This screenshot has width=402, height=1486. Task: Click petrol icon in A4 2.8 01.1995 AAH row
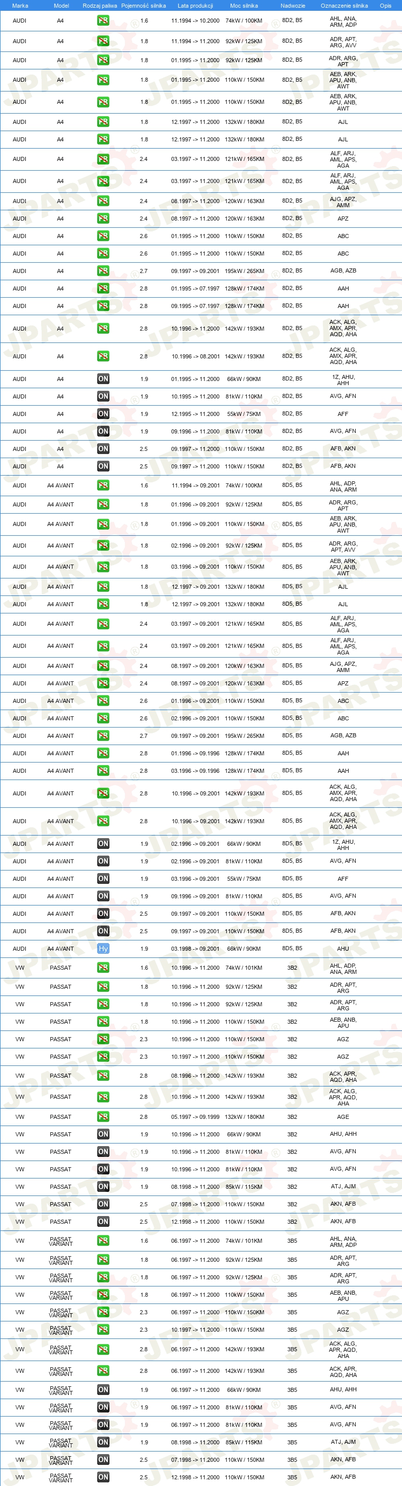tap(103, 288)
